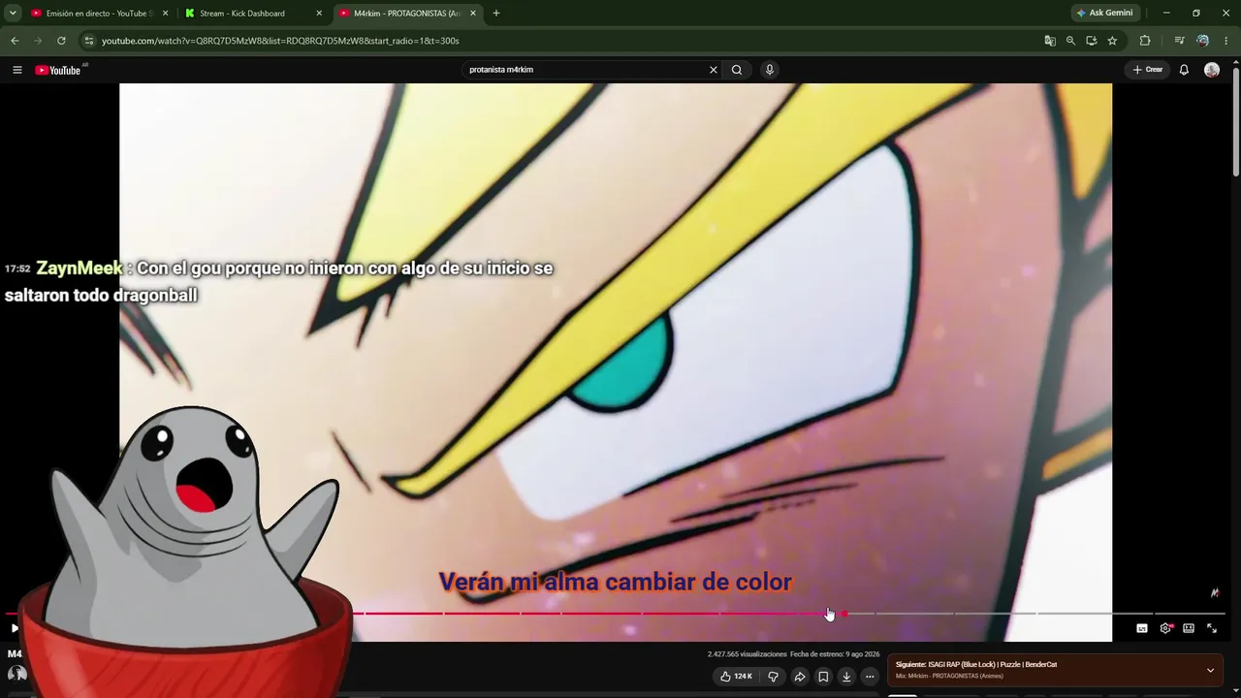The image size is (1241, 698).
Task: Close the Emisión en directo tab
Action: [x=165, y=14]
